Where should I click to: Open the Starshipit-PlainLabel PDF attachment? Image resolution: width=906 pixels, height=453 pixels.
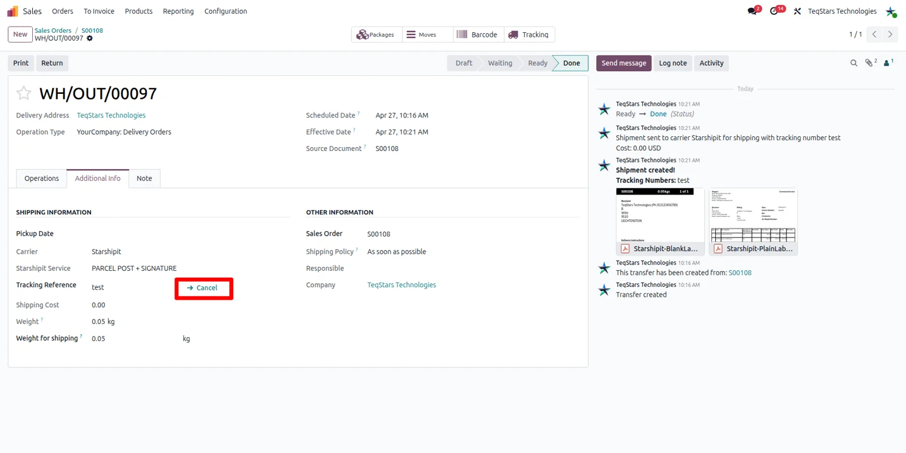753,222
